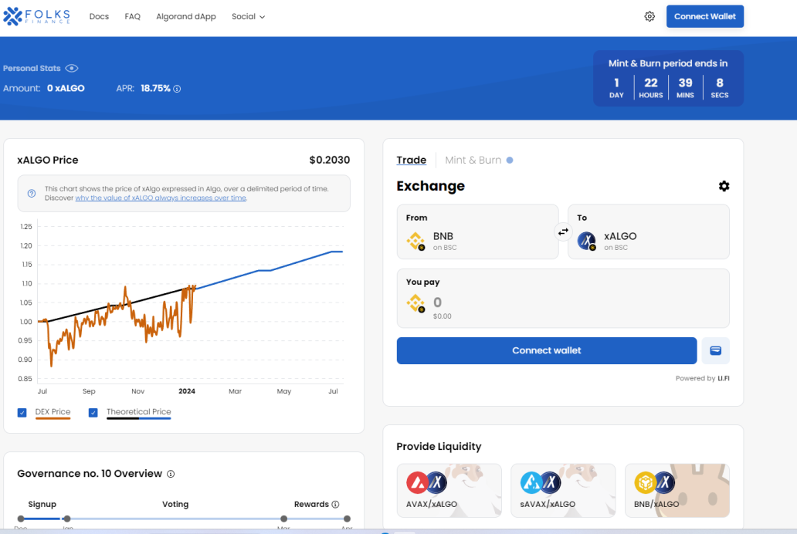Screen dimensions: 797x534
Task: Click the Exchange heading
Action: [430, 186]
